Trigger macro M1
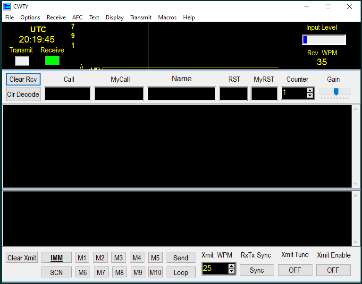 click(83, 258)
